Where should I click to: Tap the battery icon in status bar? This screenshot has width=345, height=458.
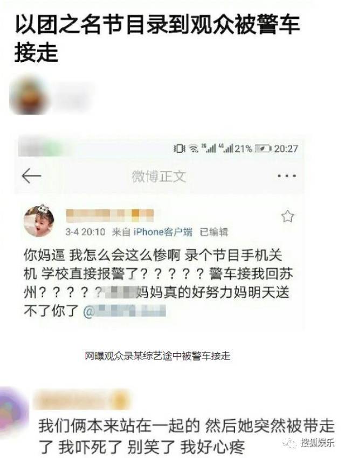pos(263,149)
